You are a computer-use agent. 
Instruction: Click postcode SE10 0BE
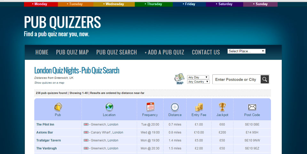(252, 125)
